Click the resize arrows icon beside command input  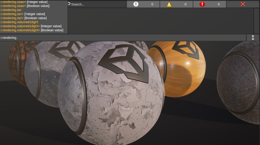coord(253,38)
